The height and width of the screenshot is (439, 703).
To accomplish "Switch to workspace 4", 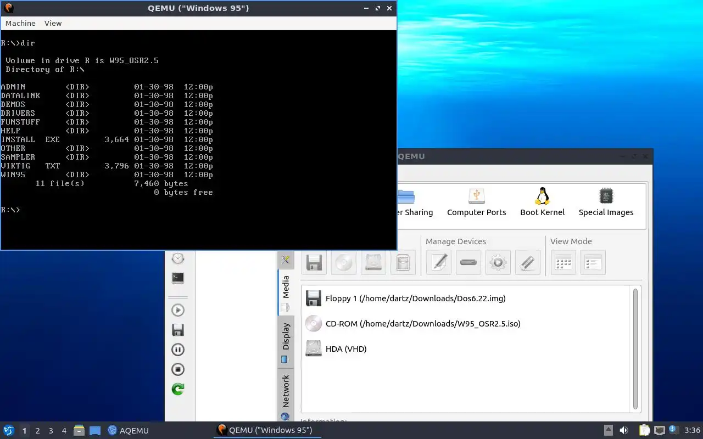I will (64, 431).
